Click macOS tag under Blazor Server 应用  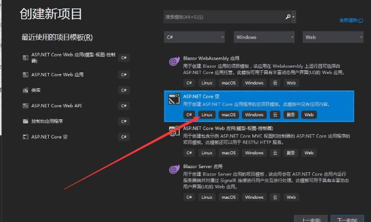[x=228, y=197]
